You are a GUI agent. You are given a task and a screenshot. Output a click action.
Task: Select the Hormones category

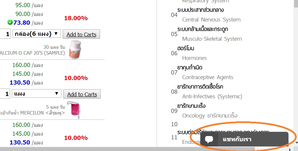point(194,58)
